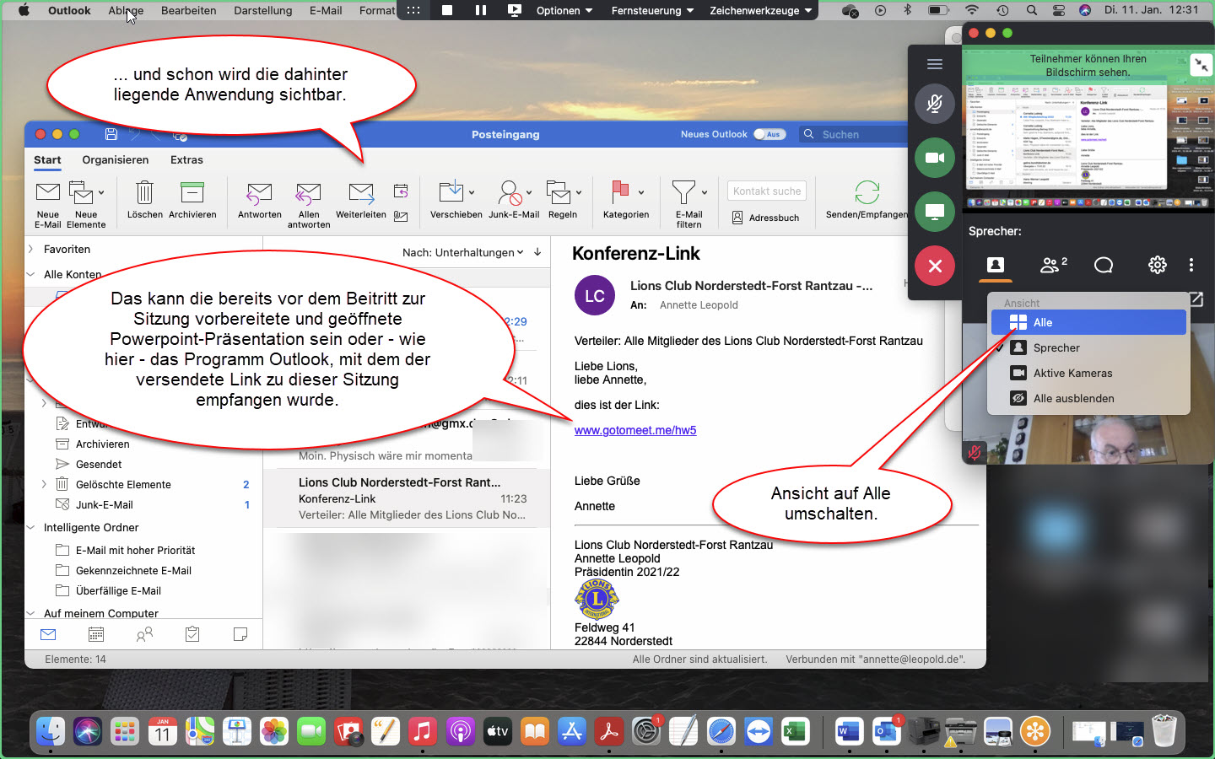Open the www.gotomeet.me/hw5 link
This screenshot has width=1215, height=759.
point(635,430)
